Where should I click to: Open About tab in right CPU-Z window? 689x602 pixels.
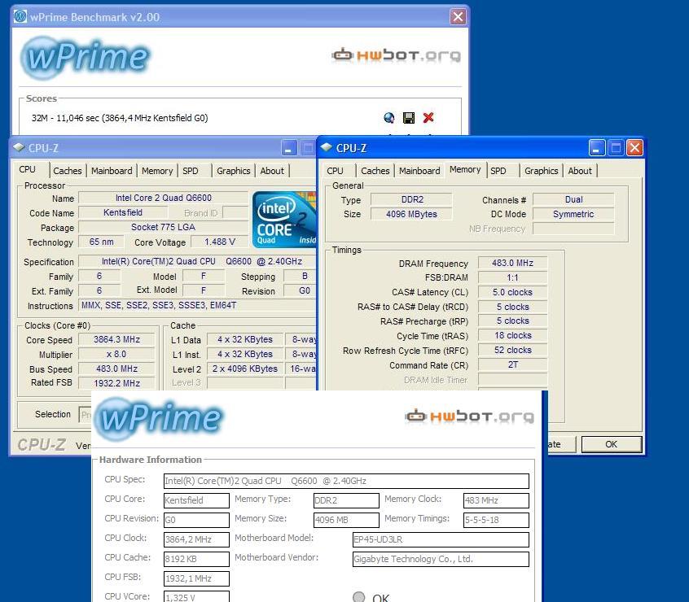[580, 171]
